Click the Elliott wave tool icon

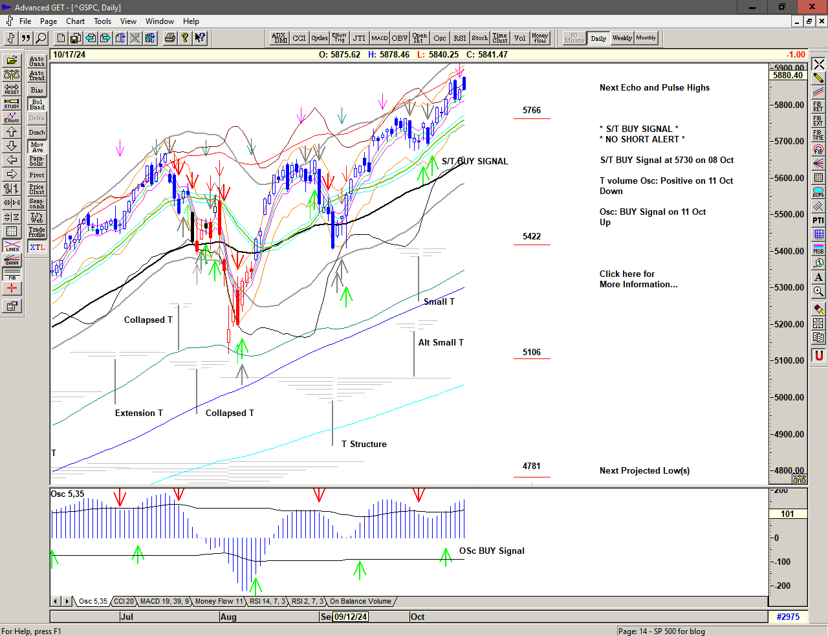tap(12, 117)
